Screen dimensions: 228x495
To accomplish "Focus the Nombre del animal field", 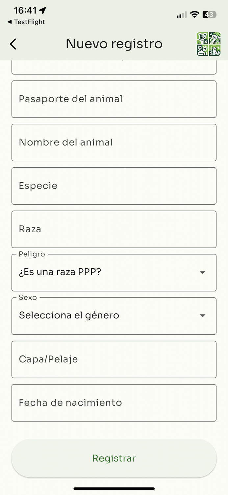I will [114, 142].
